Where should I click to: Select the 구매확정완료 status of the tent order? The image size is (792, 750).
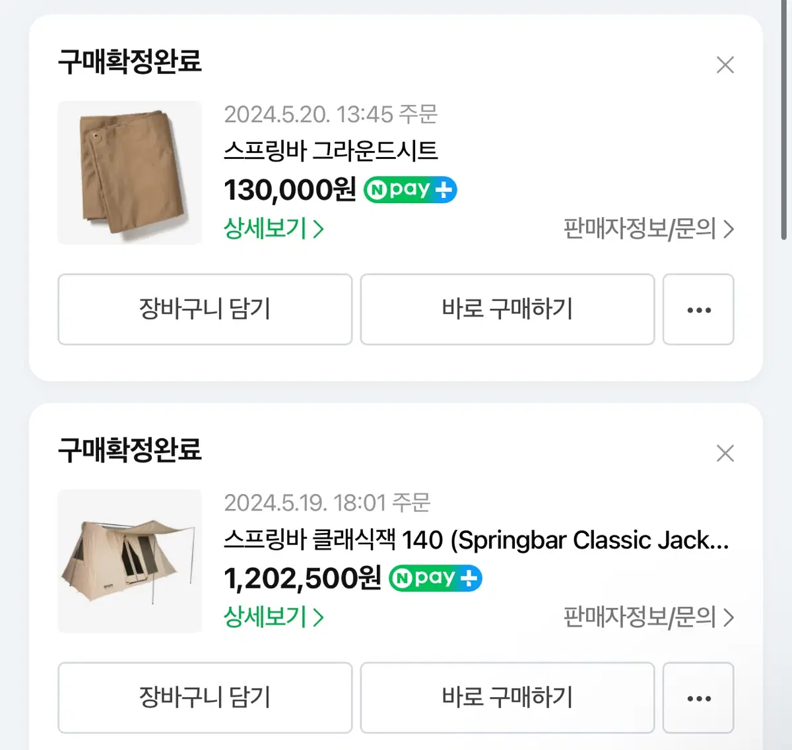tap(129, 450)
